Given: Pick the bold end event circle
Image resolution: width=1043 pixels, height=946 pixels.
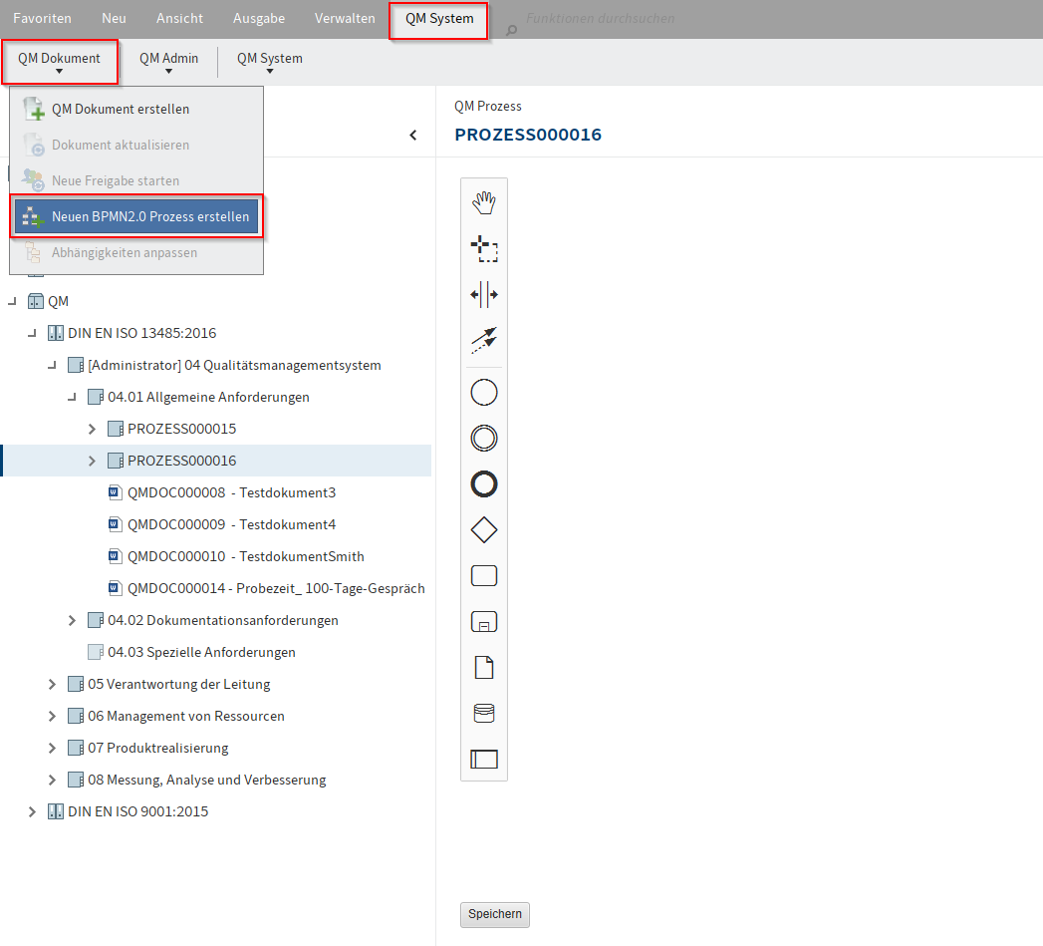Looking at the screenshot, I should point(483,484).
